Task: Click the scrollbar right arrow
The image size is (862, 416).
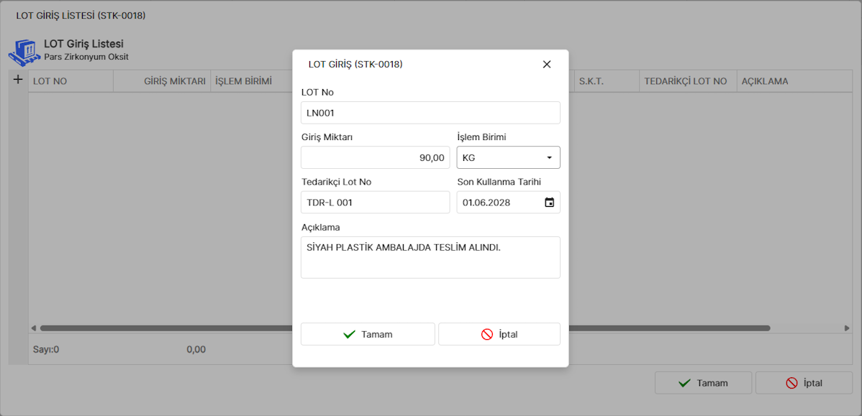Action: 846,328
